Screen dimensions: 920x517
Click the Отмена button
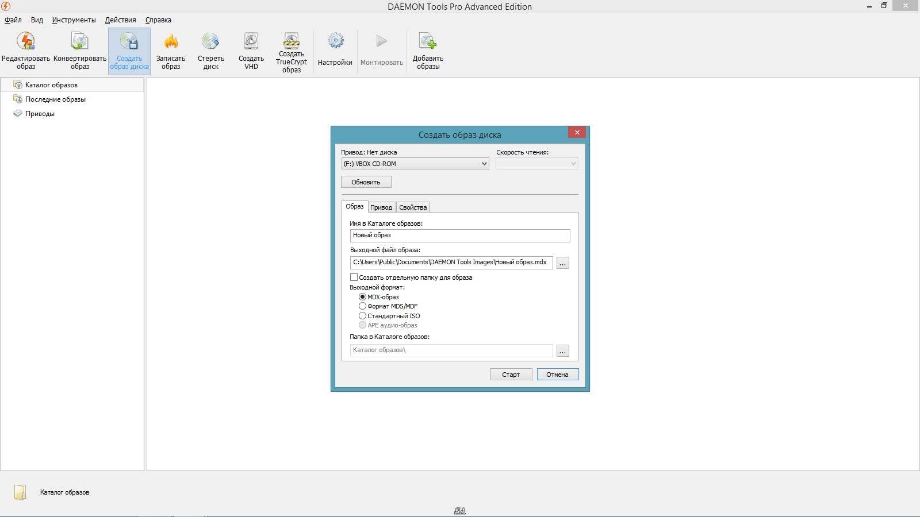click(557, 375)
